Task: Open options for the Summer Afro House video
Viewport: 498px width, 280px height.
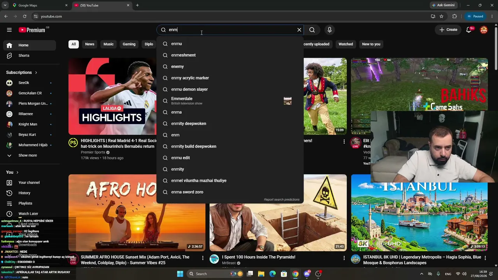Action: [203, 258]
